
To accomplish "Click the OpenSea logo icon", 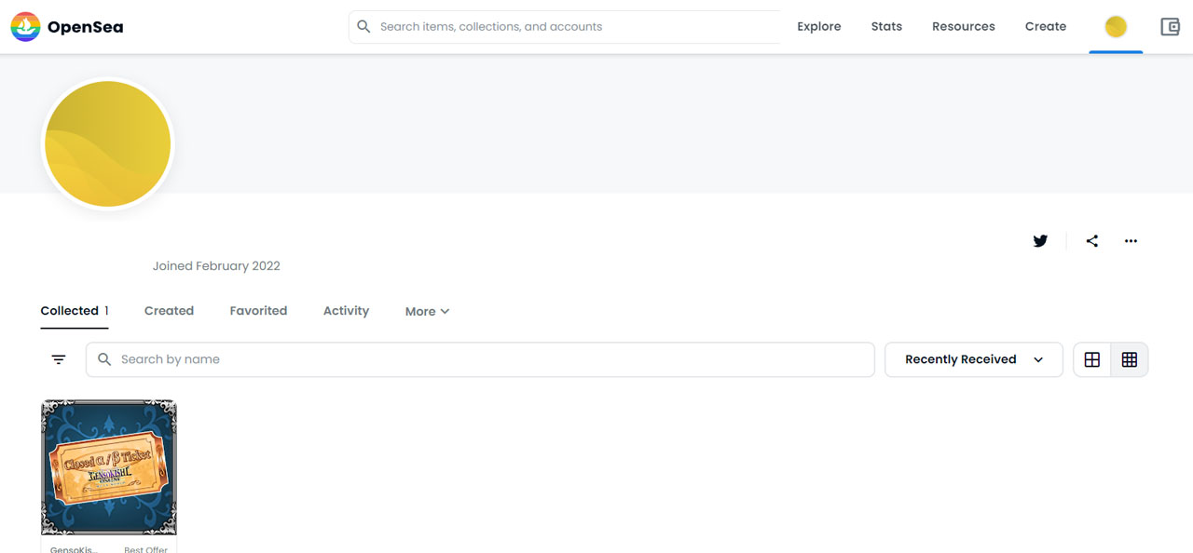I will [x=25, y=27].
